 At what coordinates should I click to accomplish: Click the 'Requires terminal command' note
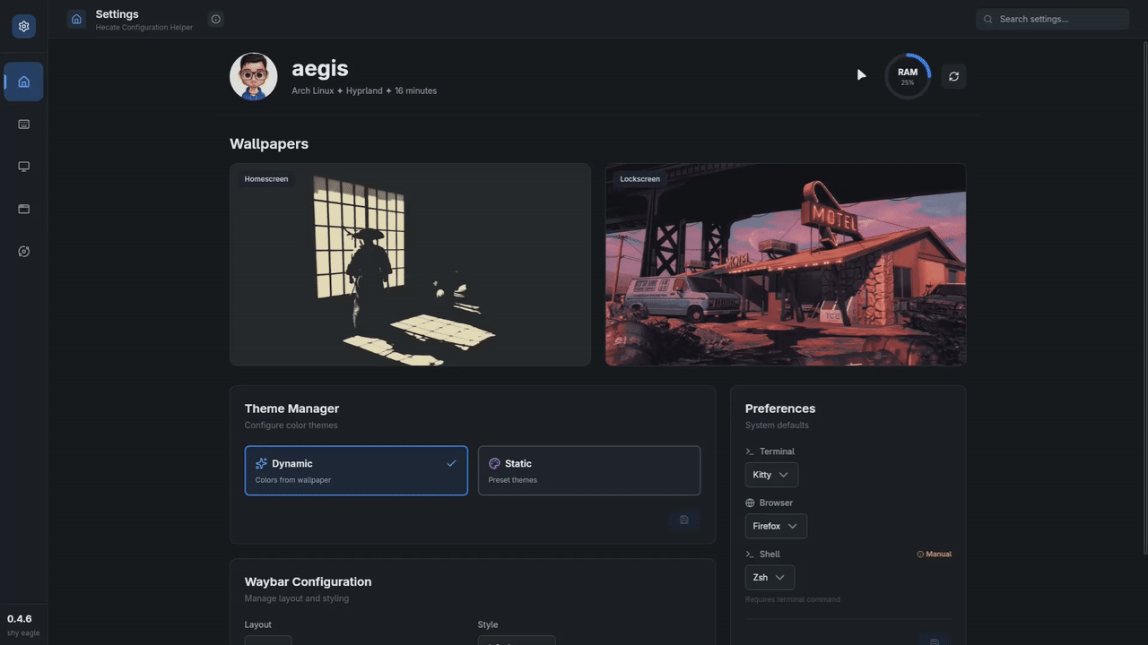[793, 599]
